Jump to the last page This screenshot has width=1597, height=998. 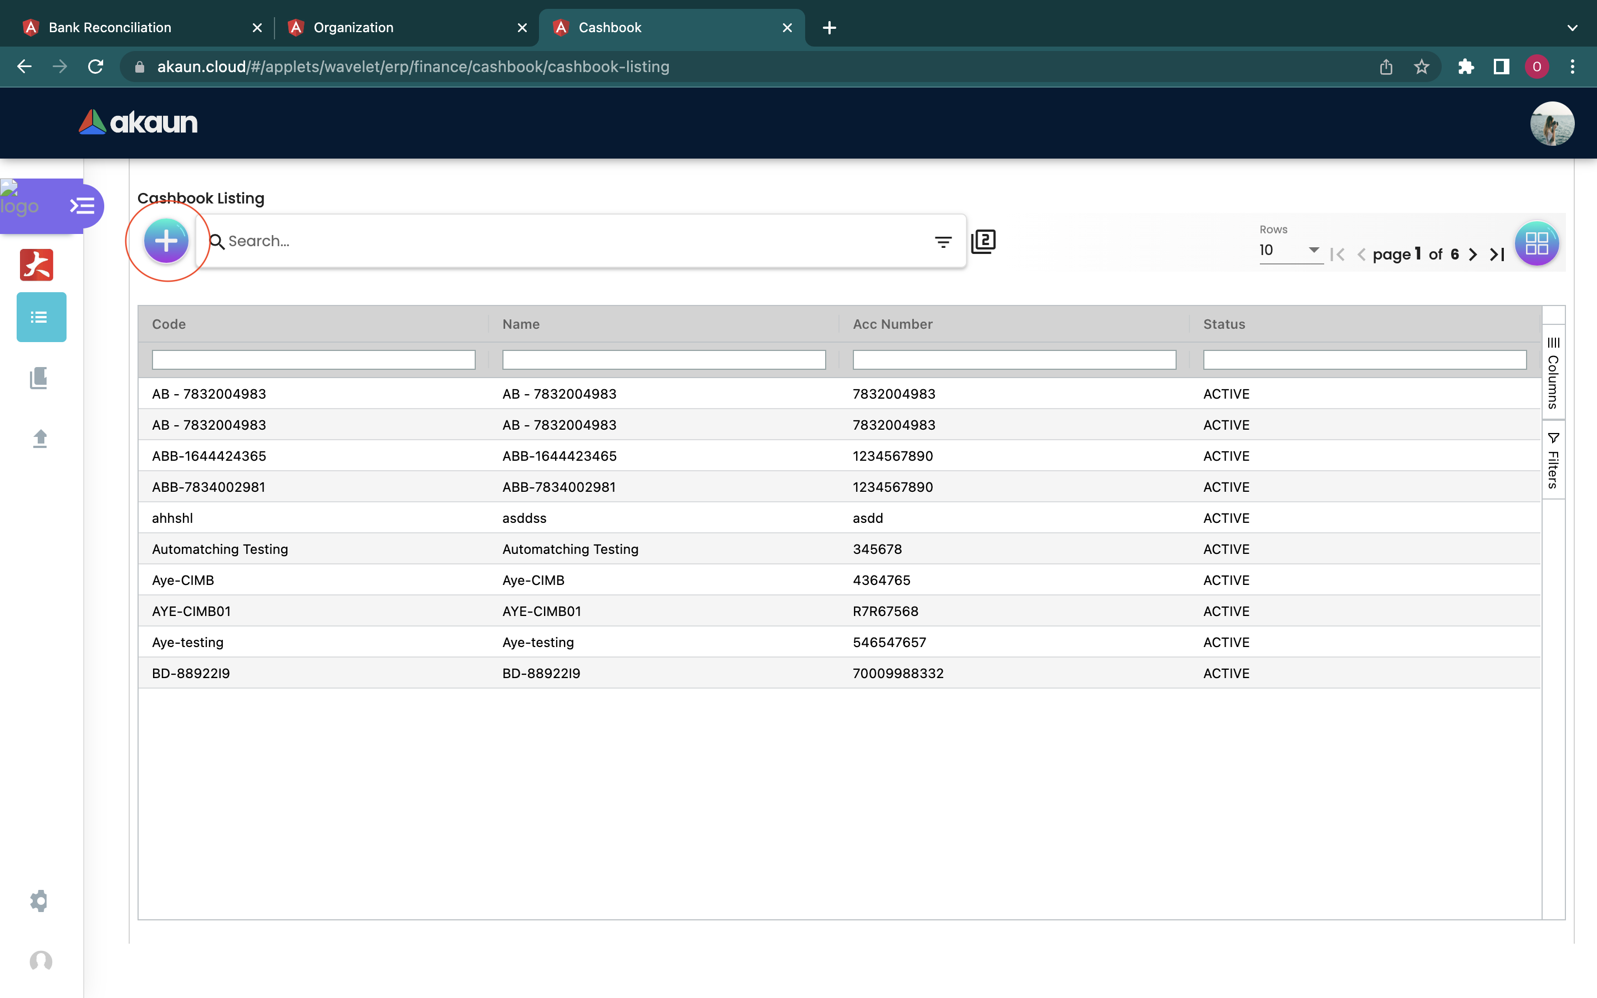tap(1497, 255)
